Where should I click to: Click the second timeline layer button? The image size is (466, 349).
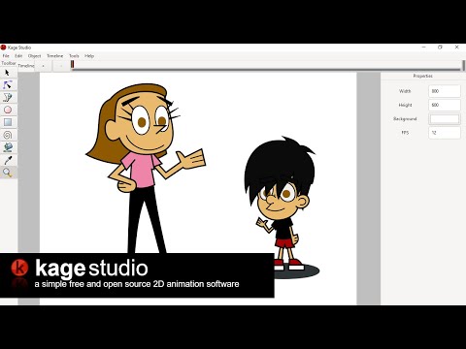60,66
